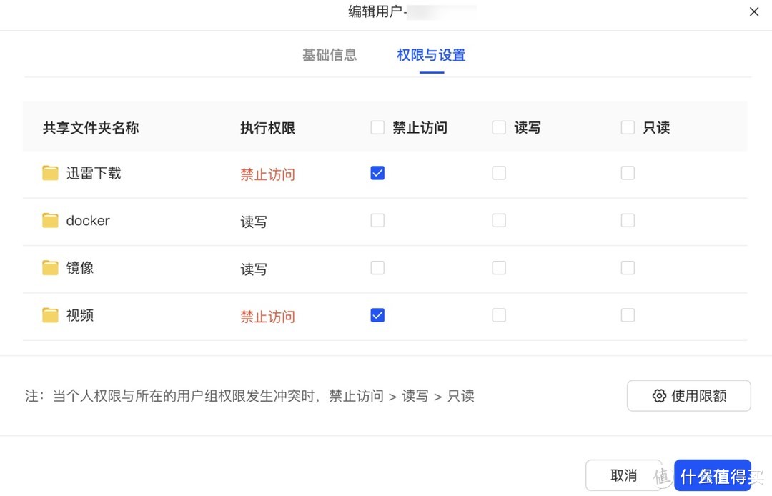Uncheck 禁止访问 for the 视频 folder

(x=377, y=314)
